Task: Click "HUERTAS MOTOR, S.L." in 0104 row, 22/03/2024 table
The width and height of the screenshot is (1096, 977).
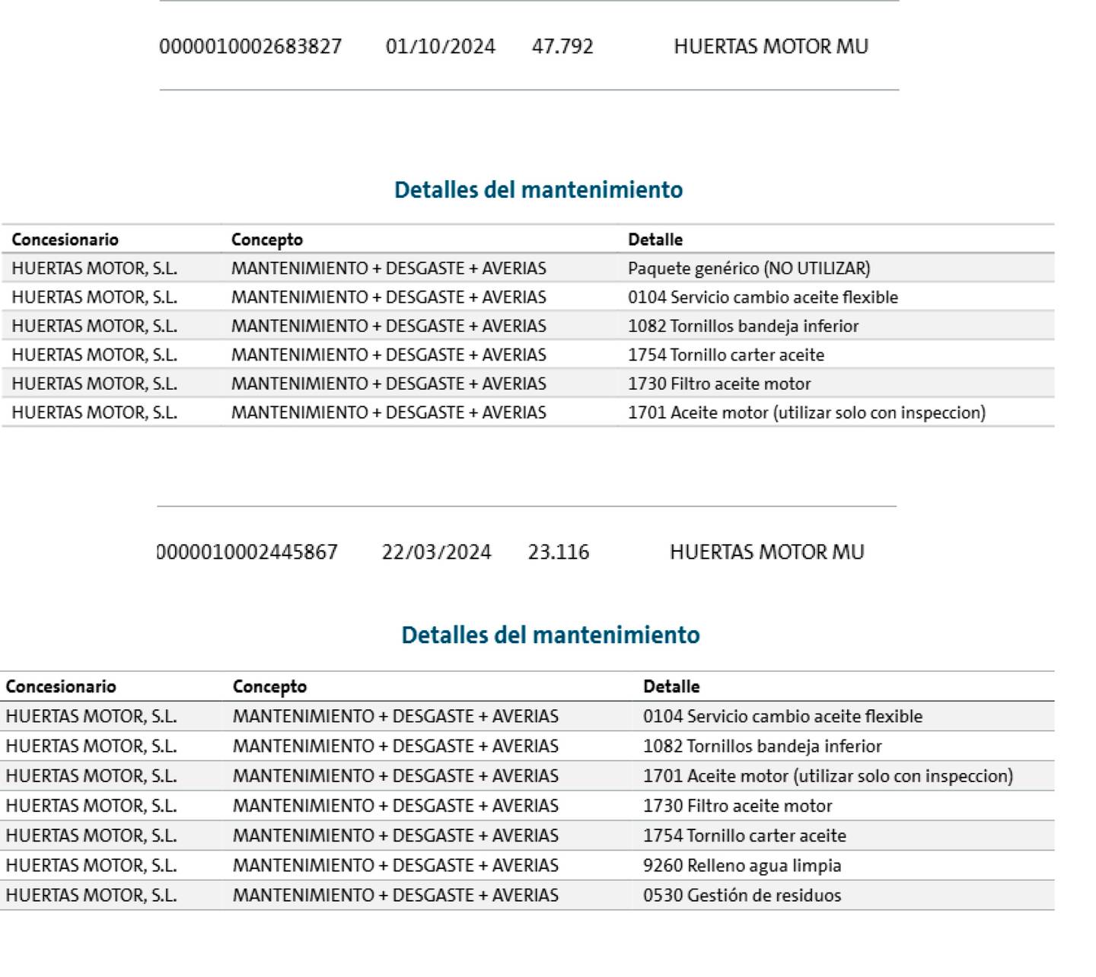Action: coord(91,717)
